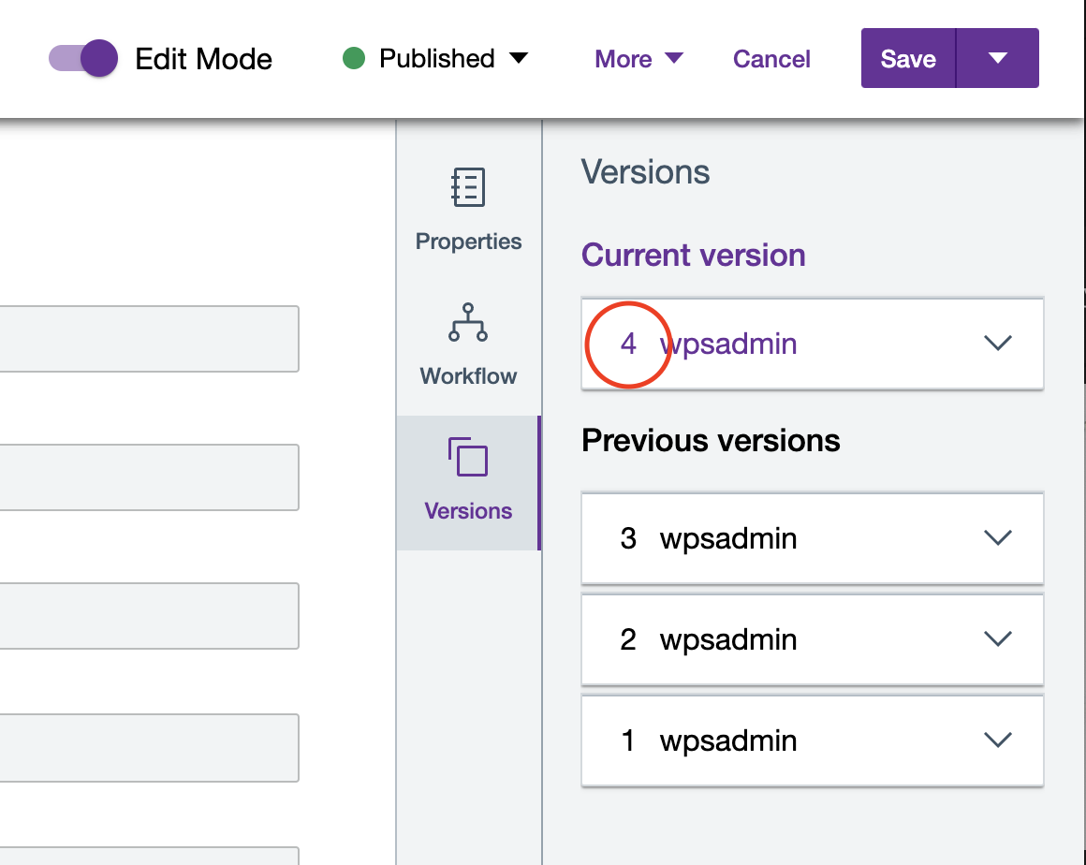Click the Versions stacked-squares icon
Image resolution: width=1086 pixels, height=865 pixels.
[x=468, y=457]
